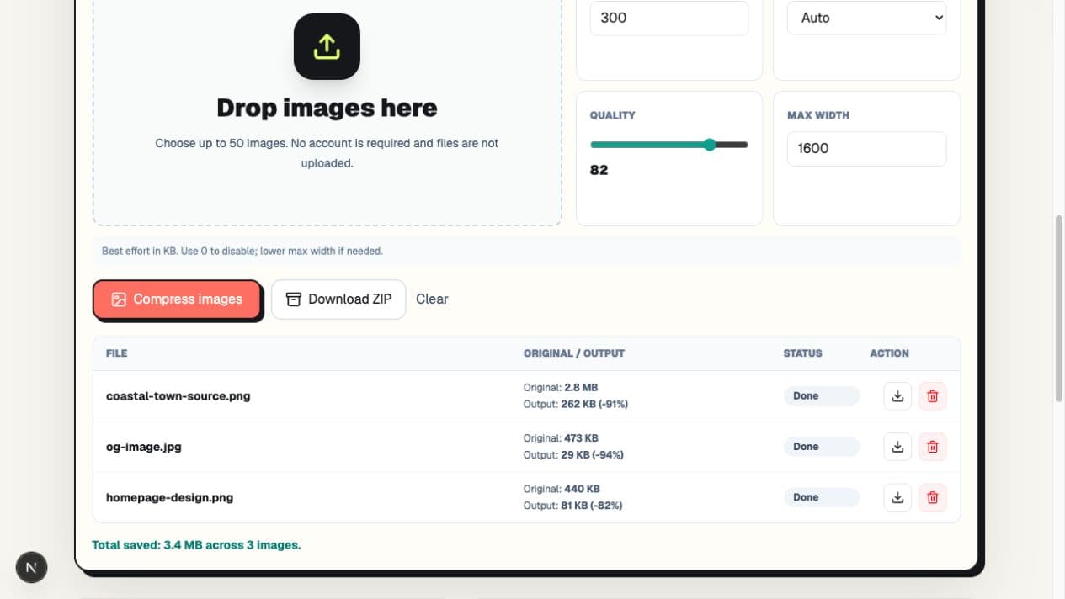Viewport: 1065px width, 599px height.
Task: Click the Drop images here heading
Action: 327,108
